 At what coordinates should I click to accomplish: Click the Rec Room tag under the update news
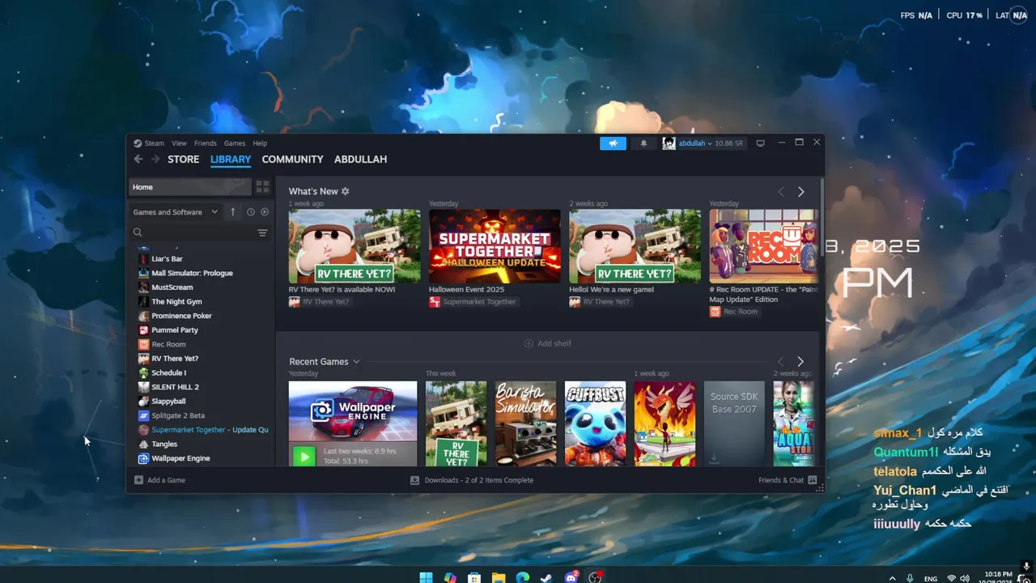point(733,312)
